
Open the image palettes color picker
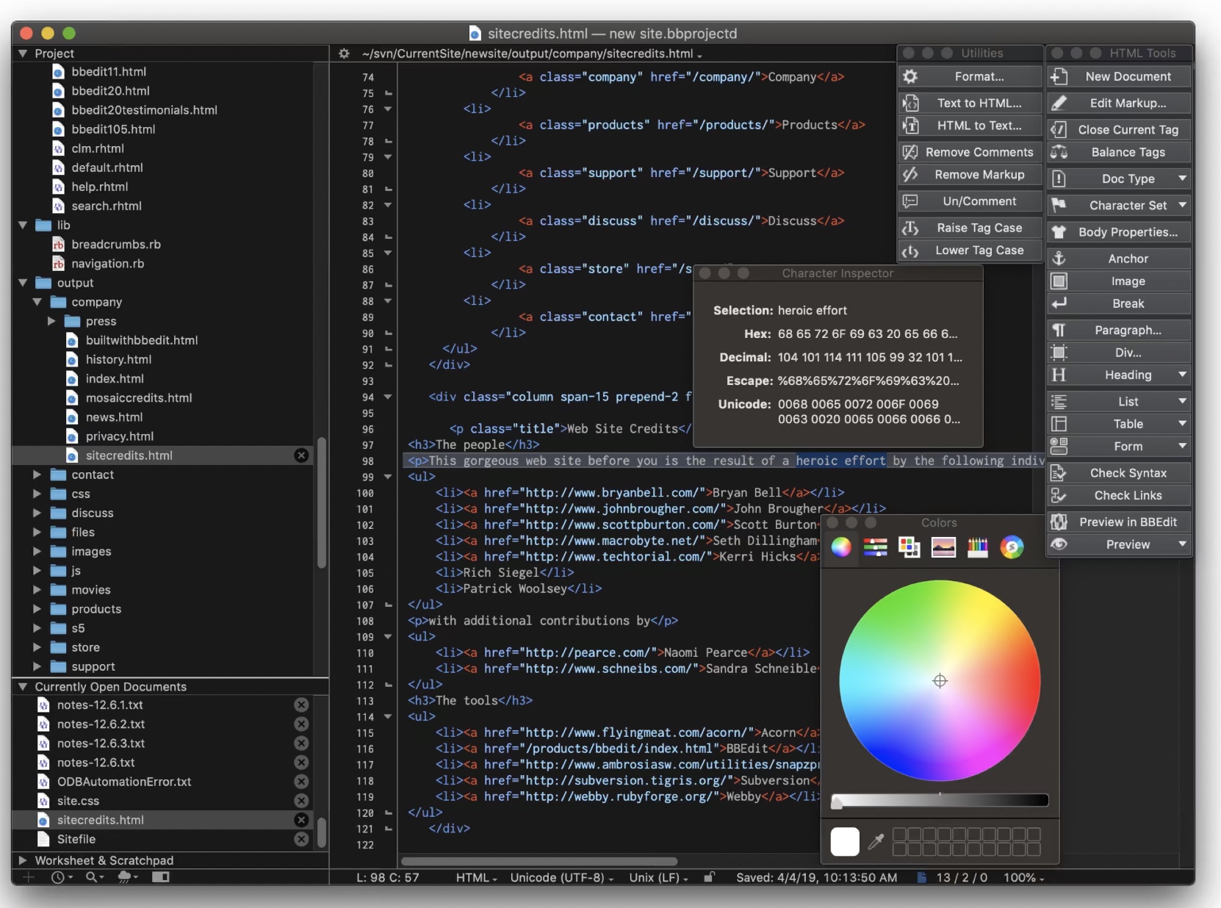click(x=943, y=547)
